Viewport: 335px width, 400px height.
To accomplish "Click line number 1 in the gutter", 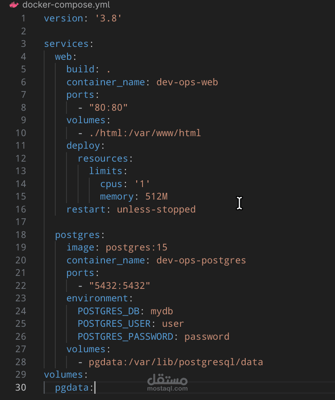I will pyautogui.click(x=23, y=19).
